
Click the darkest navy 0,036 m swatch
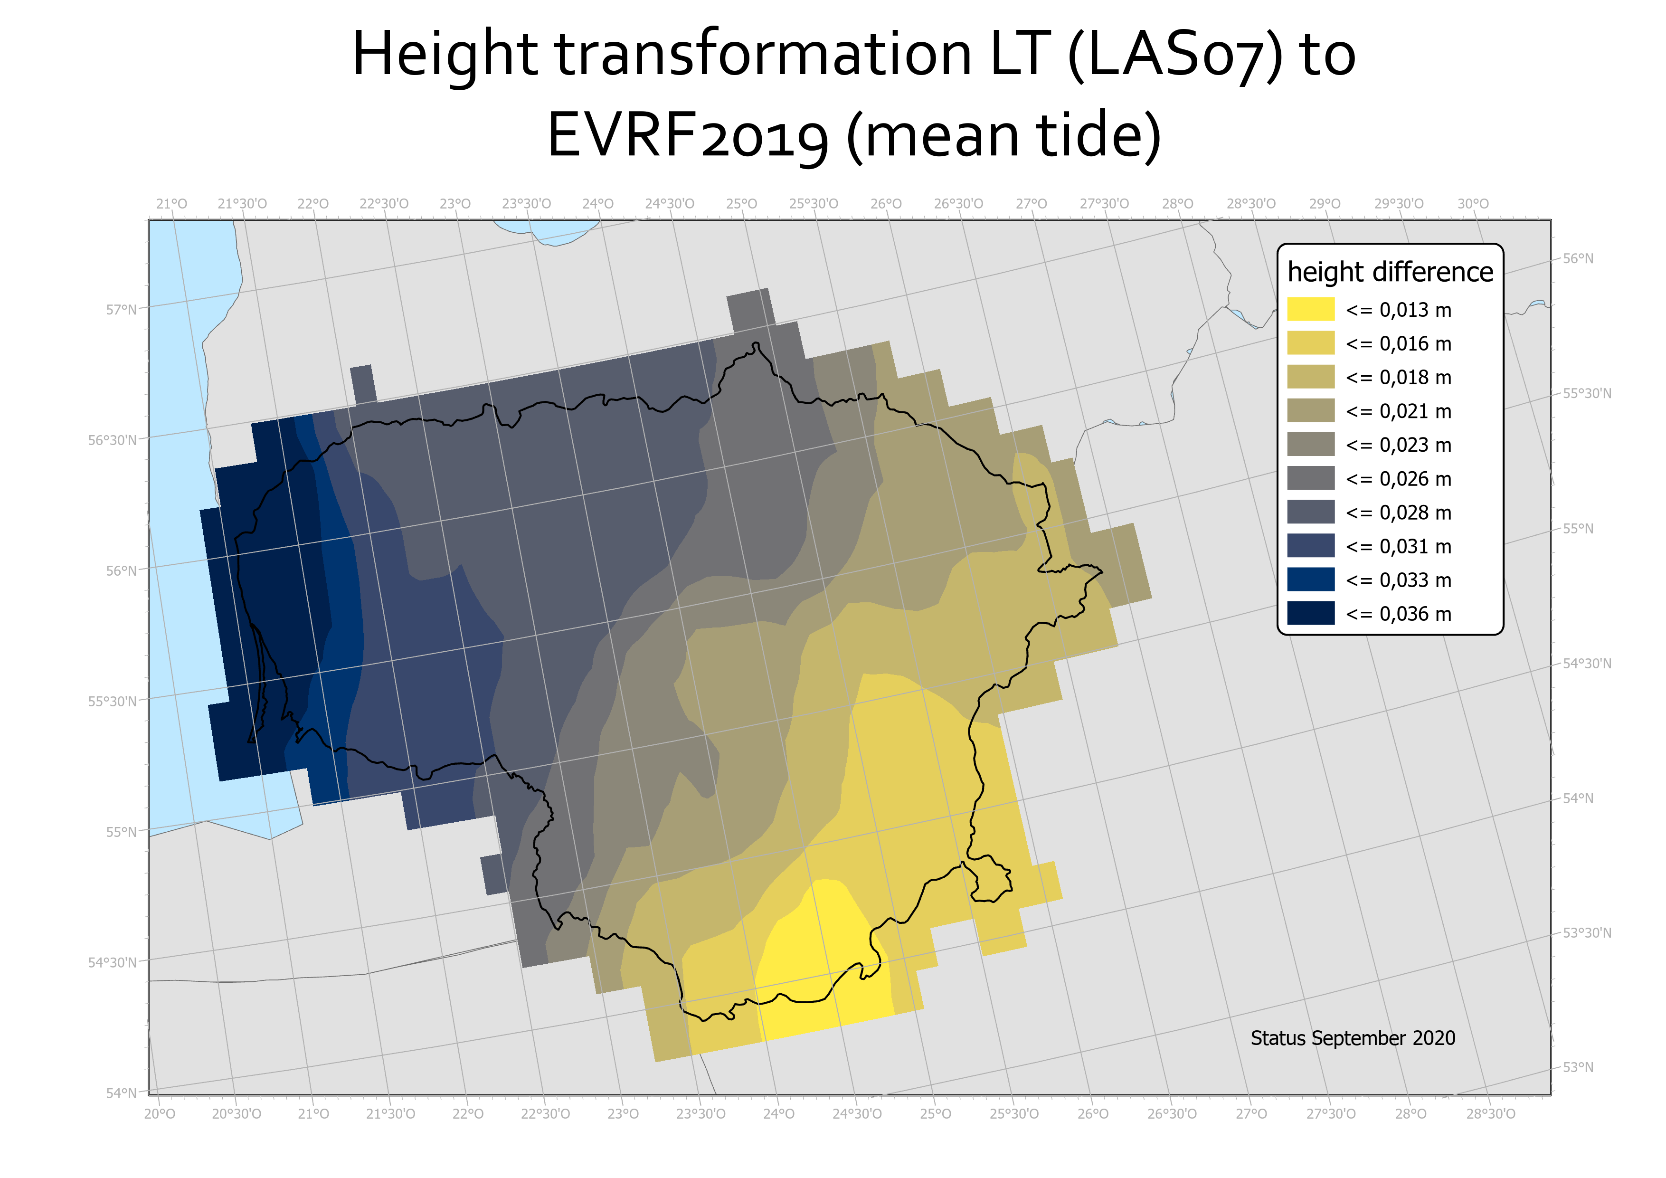tap(1310, 613)
